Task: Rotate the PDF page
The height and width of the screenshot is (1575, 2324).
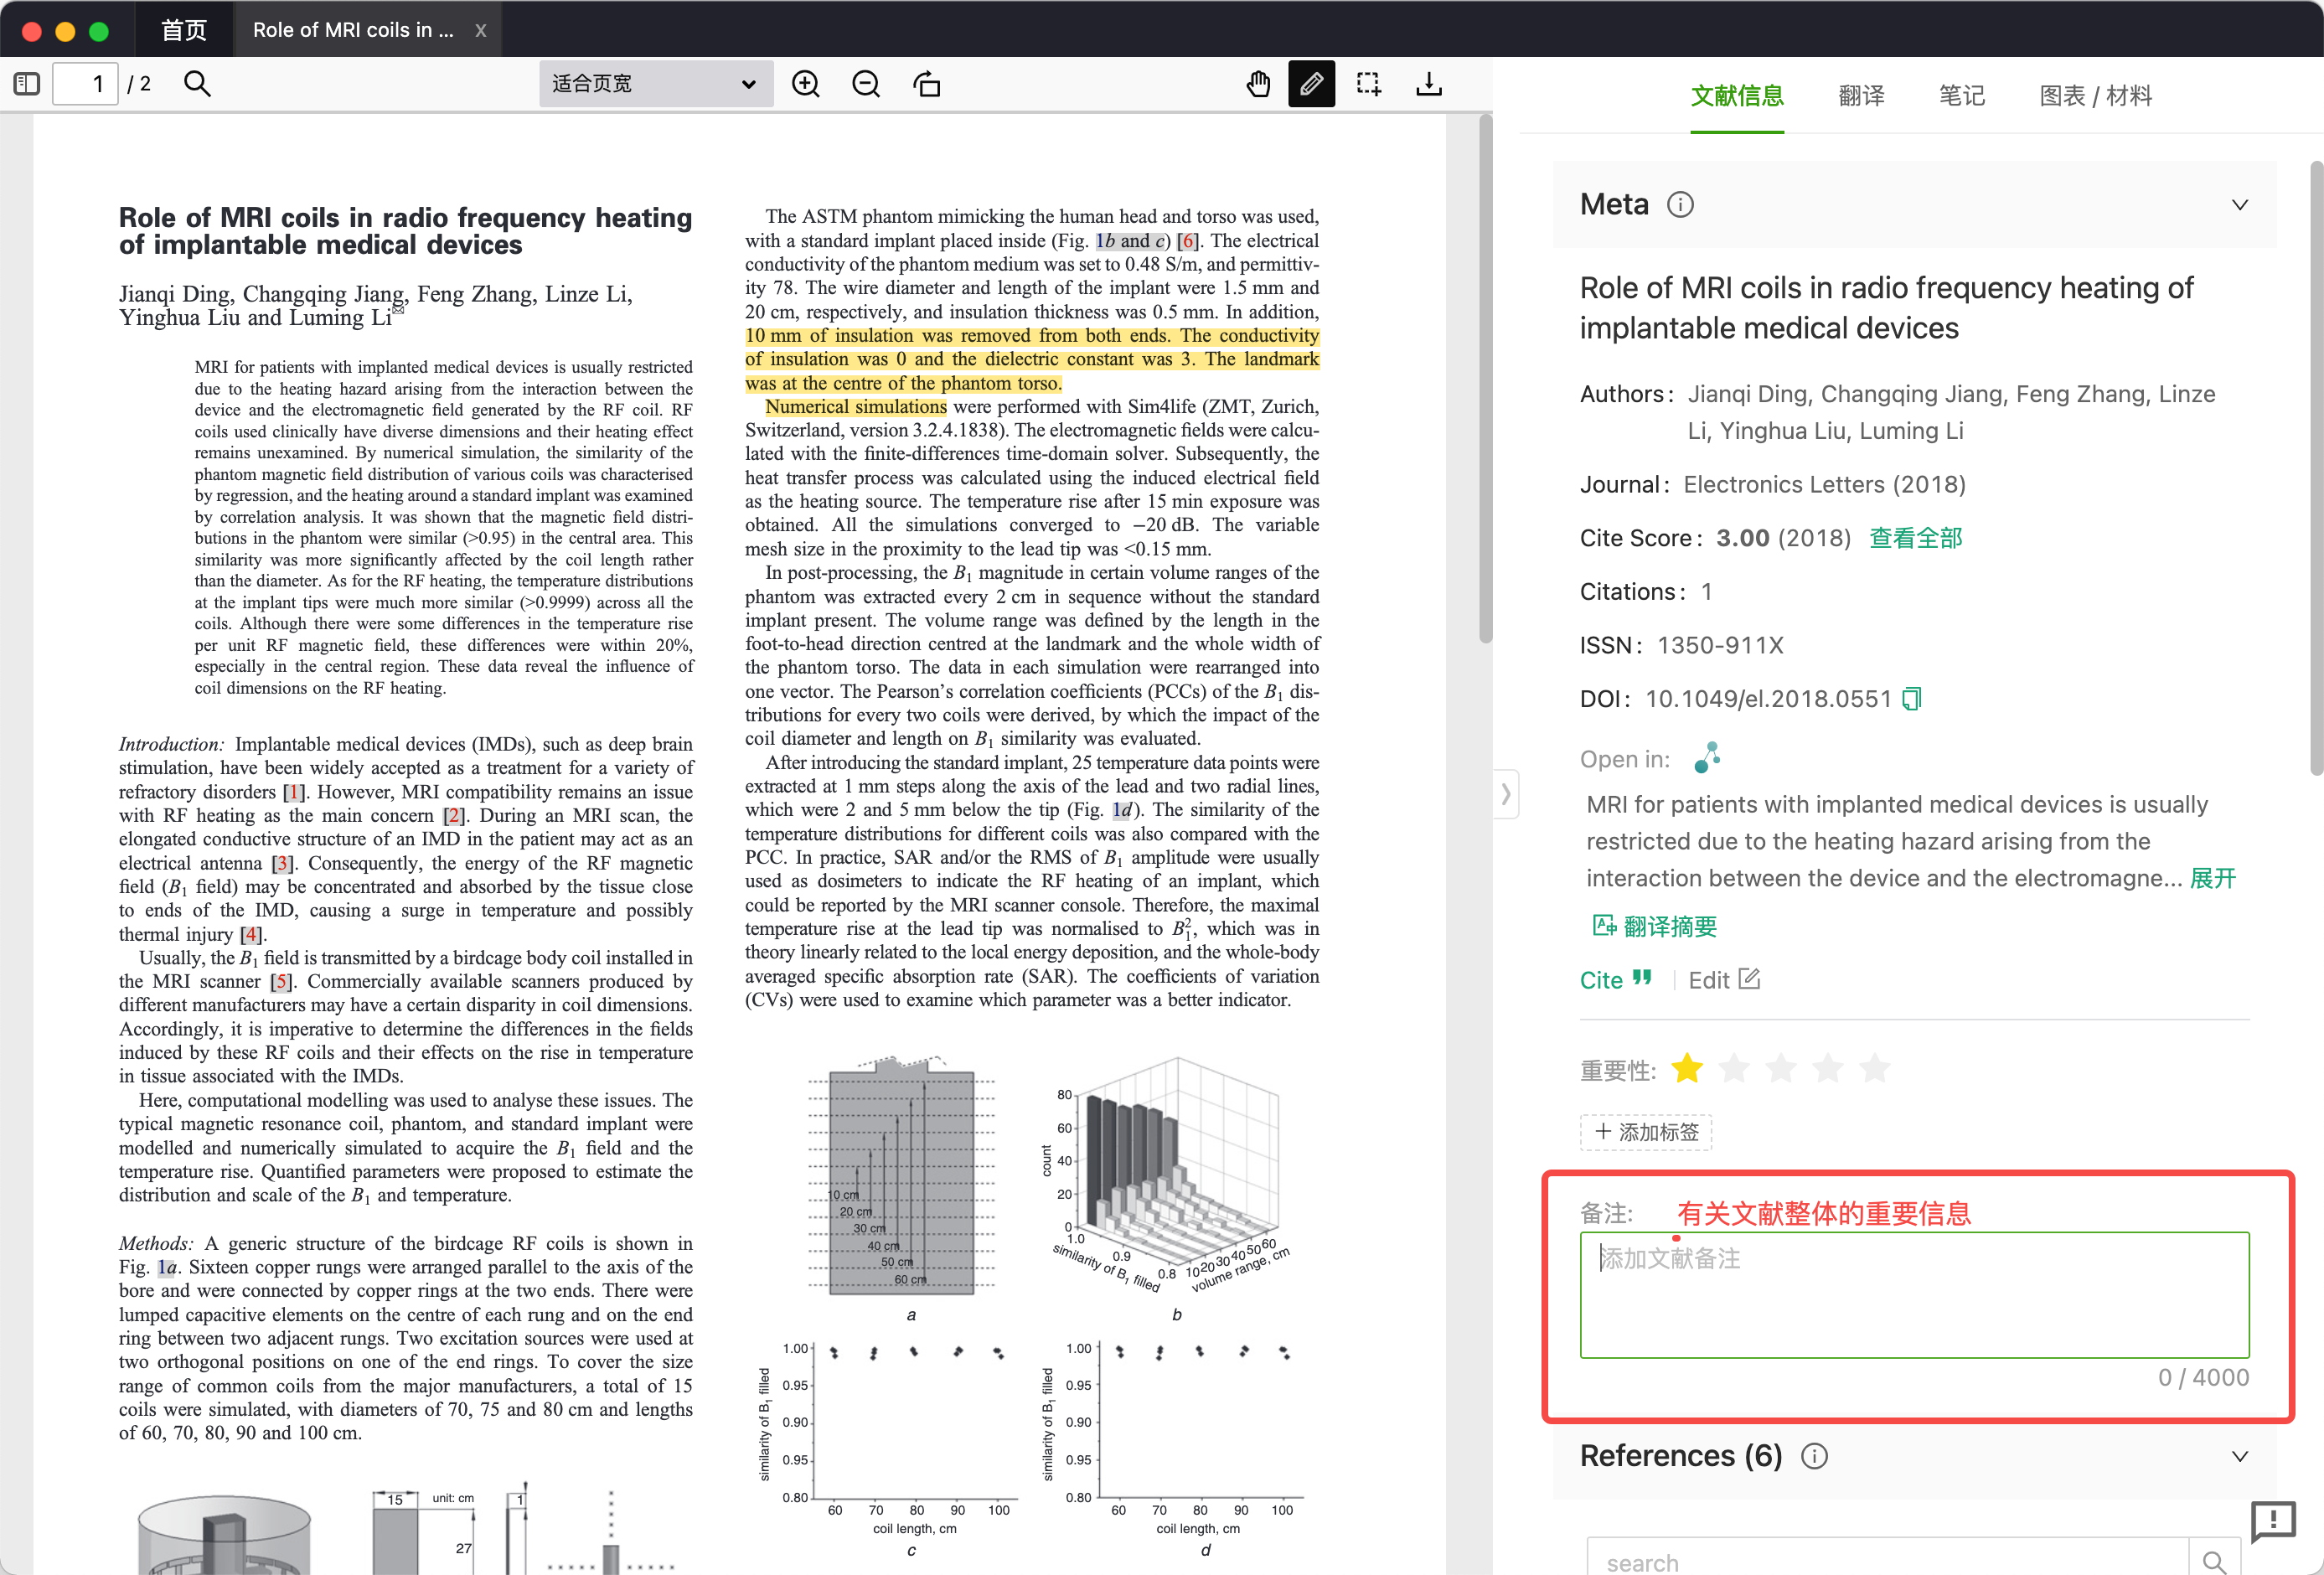Action: tap(927, 84)
